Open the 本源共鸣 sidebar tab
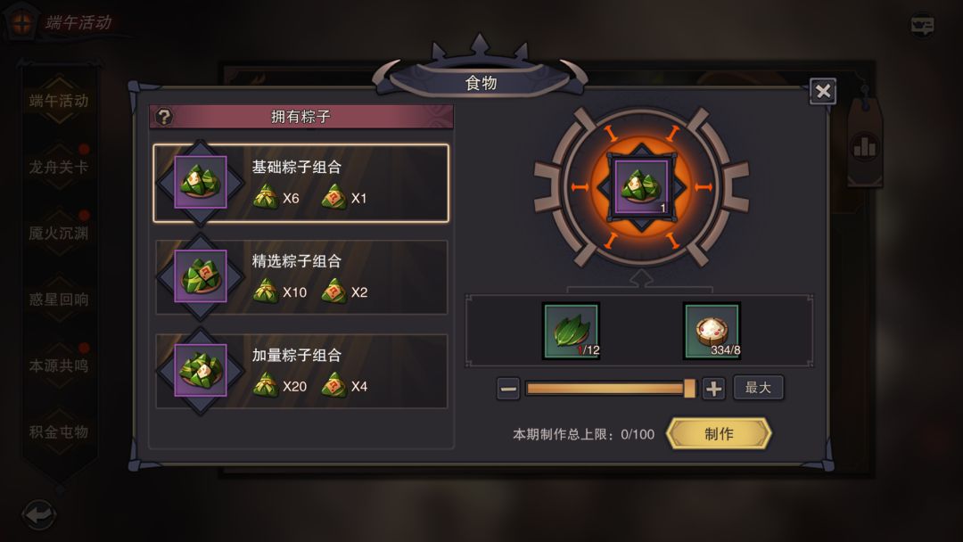 59,365
